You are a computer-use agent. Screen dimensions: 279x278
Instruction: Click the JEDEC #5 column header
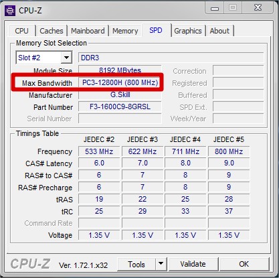[x=229, y=139]
